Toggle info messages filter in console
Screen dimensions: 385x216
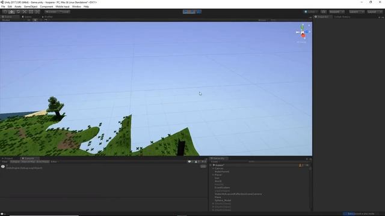click(x=191, y=161)
